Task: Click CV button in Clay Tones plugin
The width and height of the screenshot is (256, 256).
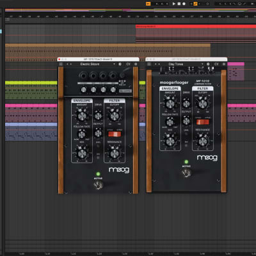Action: pyautogui.click(x=216, y=64)
